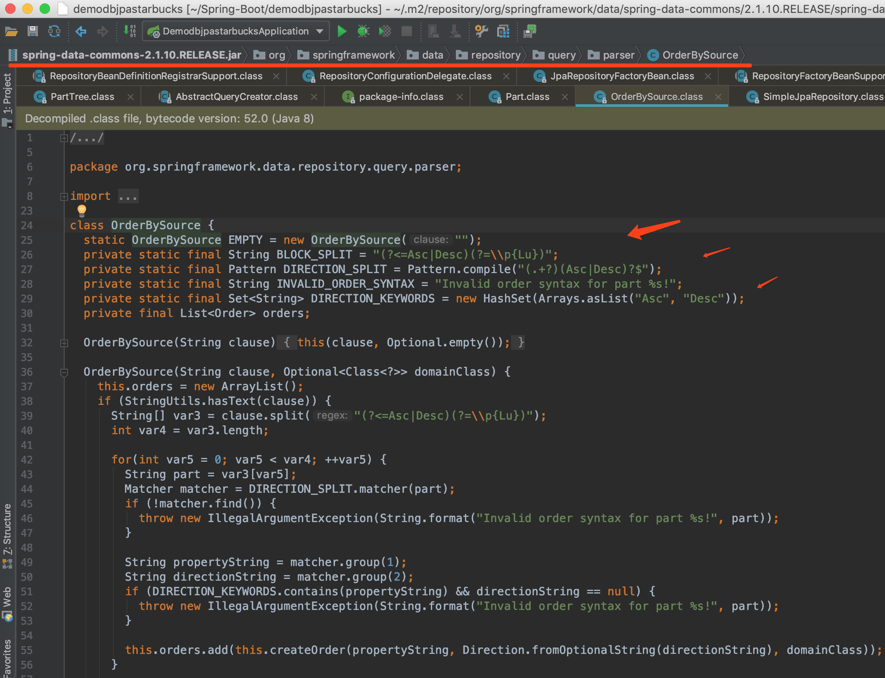Click the SDK/structure panel icon in toolbar
The width and height of the screenshot is (885, 678).
click(503, 31)
